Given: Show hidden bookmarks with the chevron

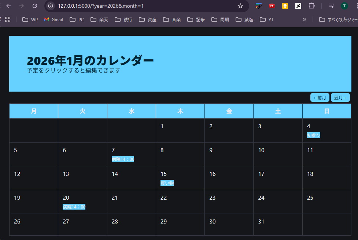Looking at the screenshot, I should tap(304, 19).
